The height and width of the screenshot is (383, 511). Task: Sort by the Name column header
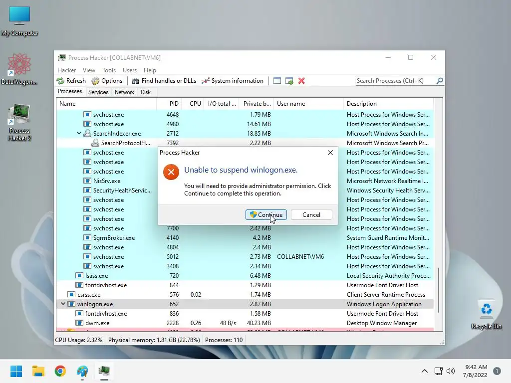coord(106,104)
